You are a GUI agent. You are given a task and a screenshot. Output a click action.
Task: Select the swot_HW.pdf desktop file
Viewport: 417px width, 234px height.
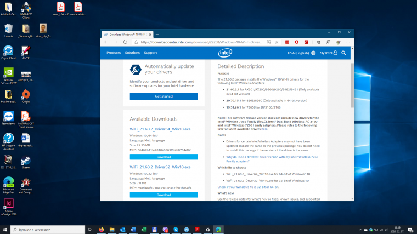[61, 9]
